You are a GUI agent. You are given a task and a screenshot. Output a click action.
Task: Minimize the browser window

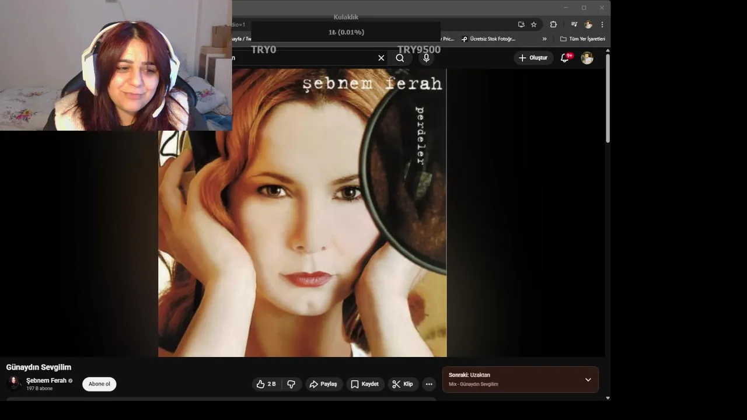click(566, 8)
